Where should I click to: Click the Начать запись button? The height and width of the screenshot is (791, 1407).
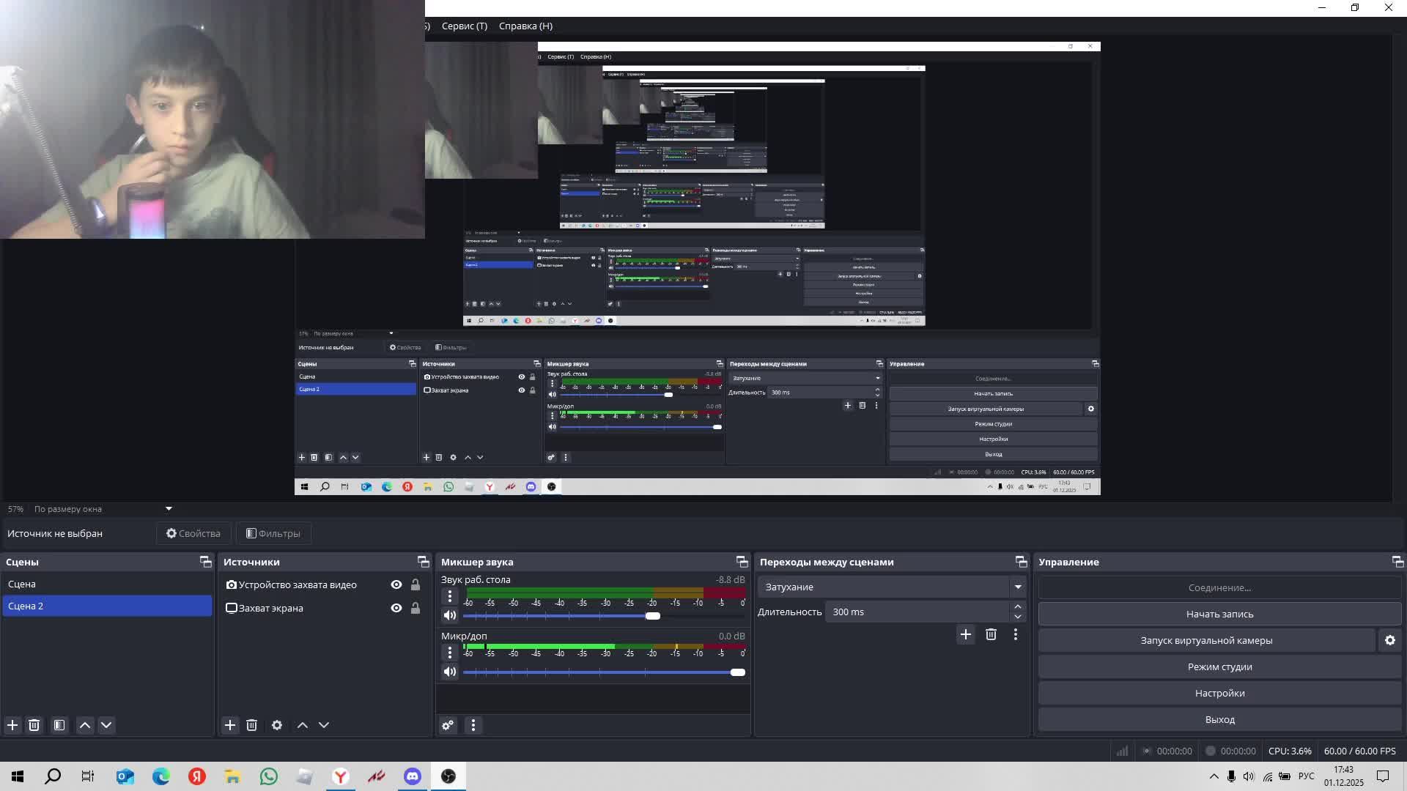1219,614
